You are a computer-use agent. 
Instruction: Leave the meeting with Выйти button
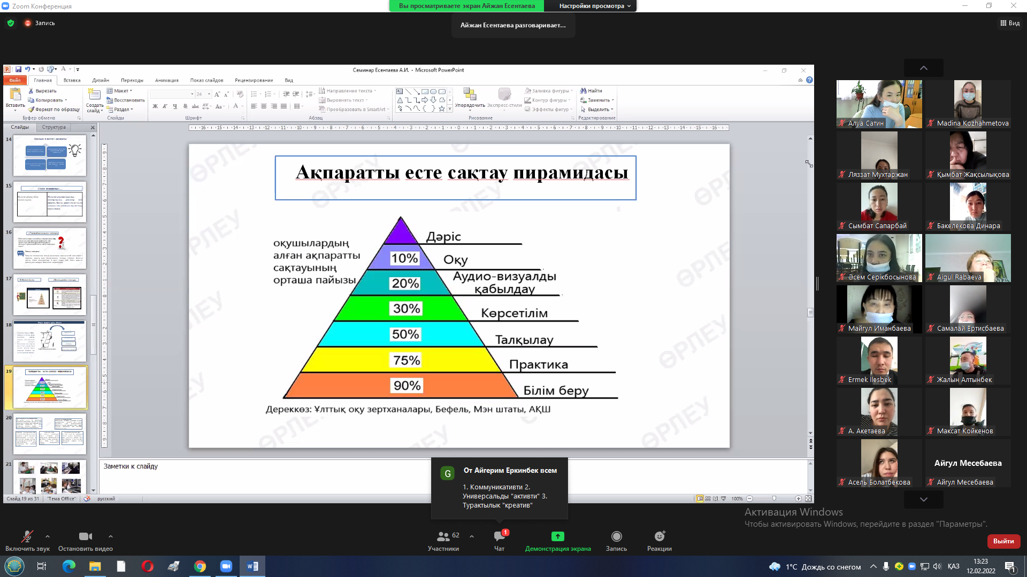[x=1003, y=541]
